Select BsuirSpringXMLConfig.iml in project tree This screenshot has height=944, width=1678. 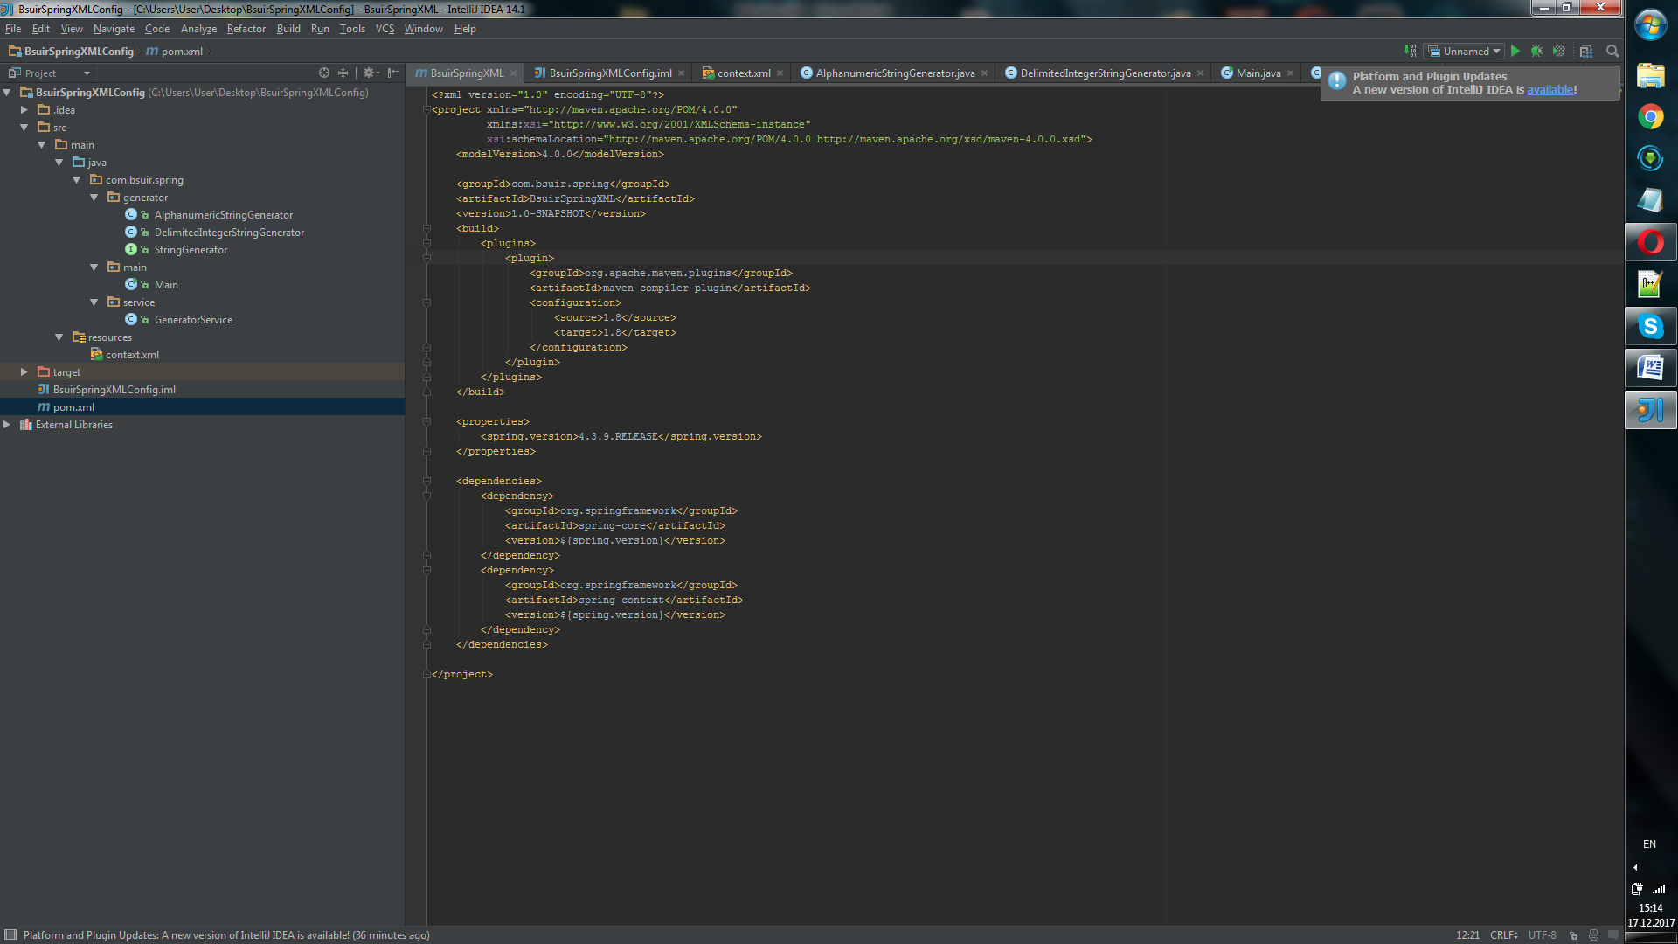[114, 390]
